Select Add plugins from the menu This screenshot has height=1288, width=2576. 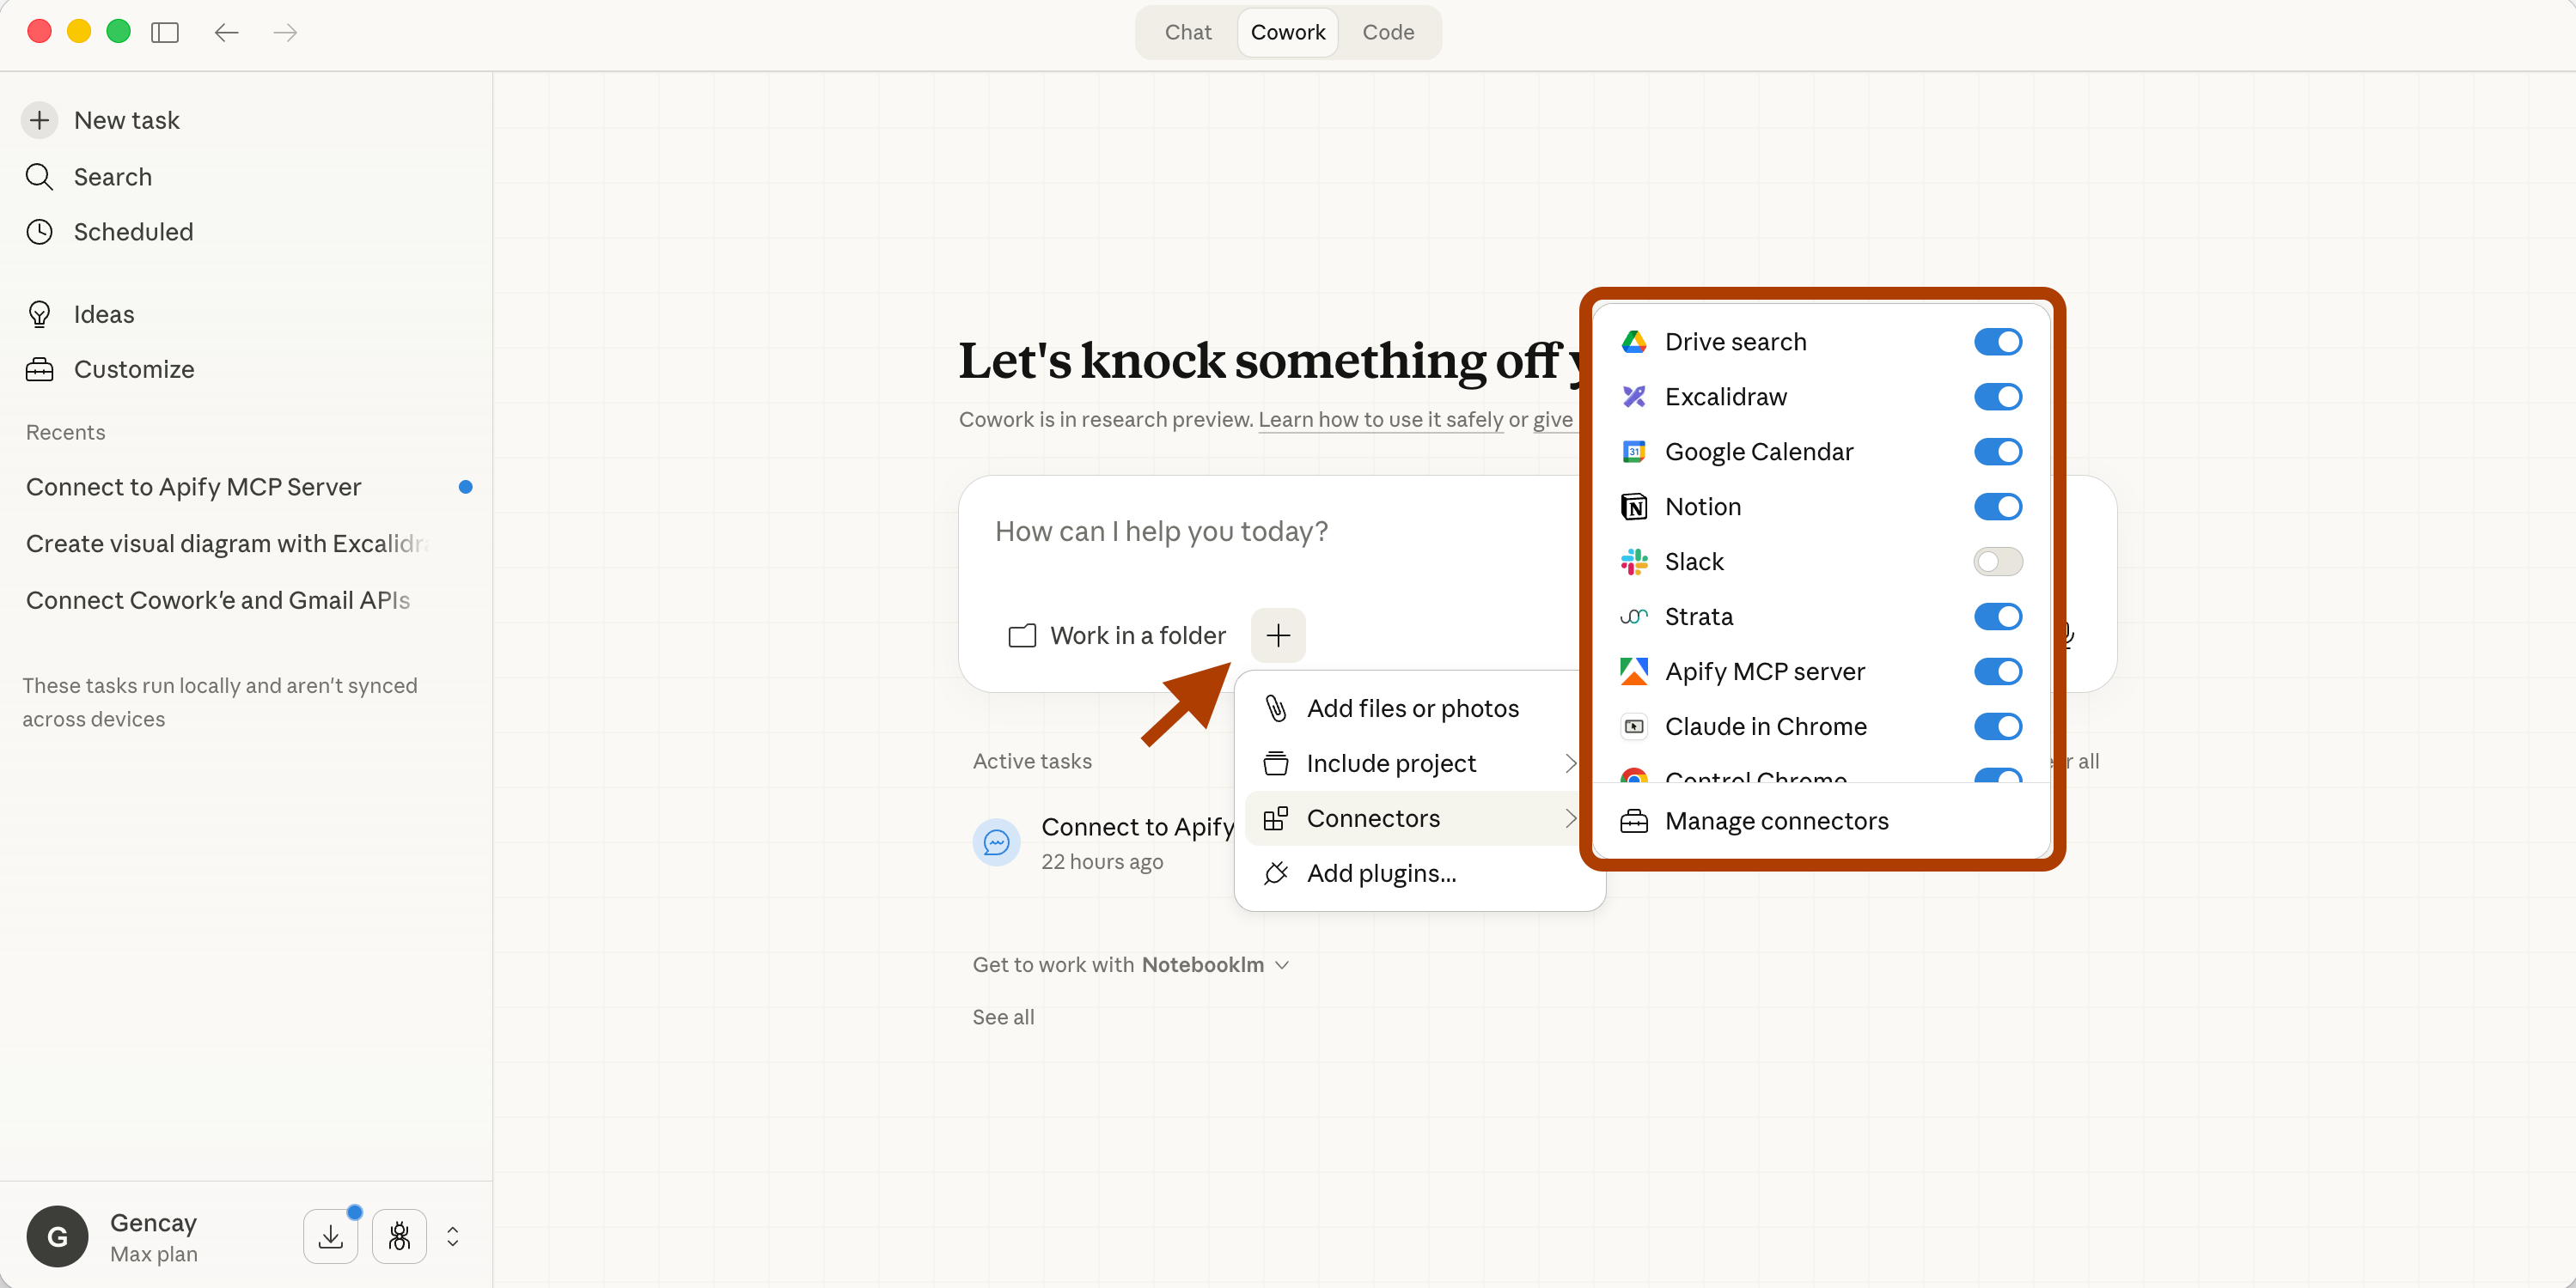click(1380, 873)
